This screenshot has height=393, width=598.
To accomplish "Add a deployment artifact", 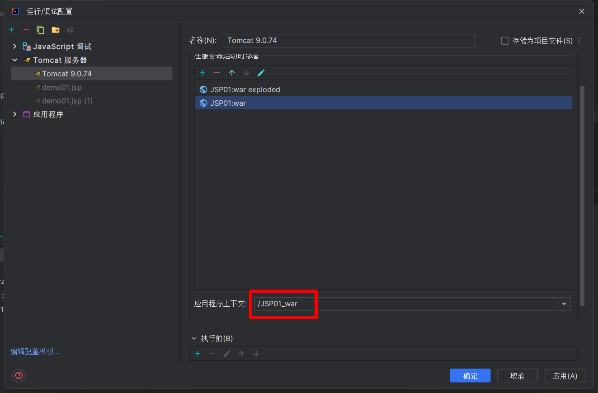I will tap(202, 73).
